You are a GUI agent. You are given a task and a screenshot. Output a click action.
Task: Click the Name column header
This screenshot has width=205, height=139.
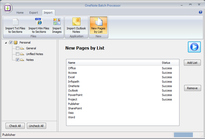click(x=113, y=63)
